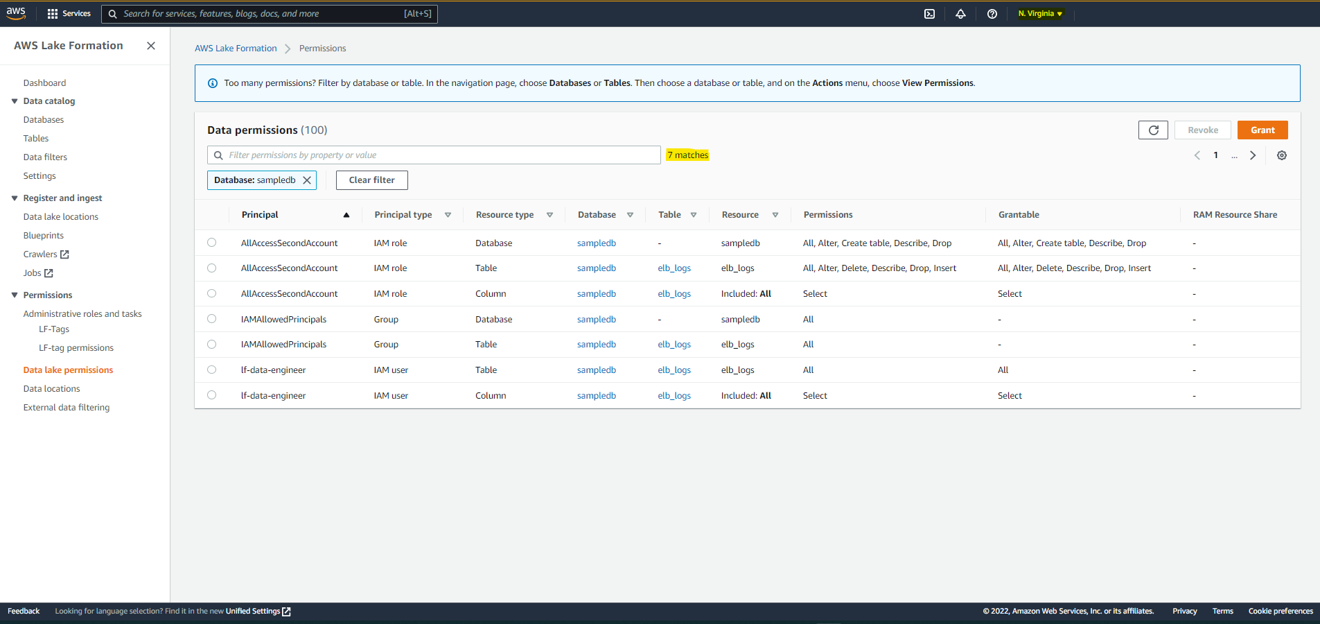This screenshot has width=1320, height=624.
Task: Open Cookie preferences in footer
Action: [1281, 611]
